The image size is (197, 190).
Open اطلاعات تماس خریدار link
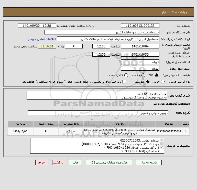click(42, 39)
